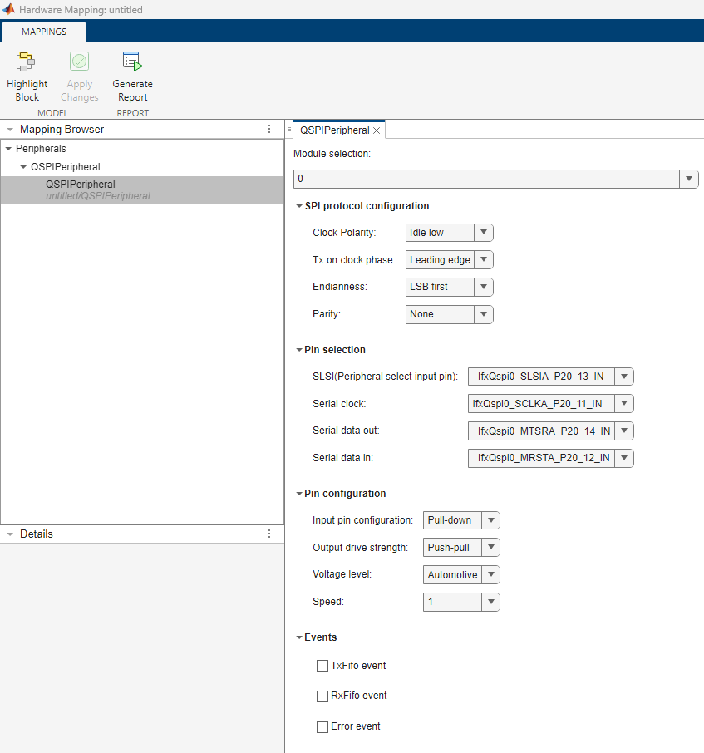Check the Error event option
The height and width of the screenshot is (753, 704).
tap(322, 726)
